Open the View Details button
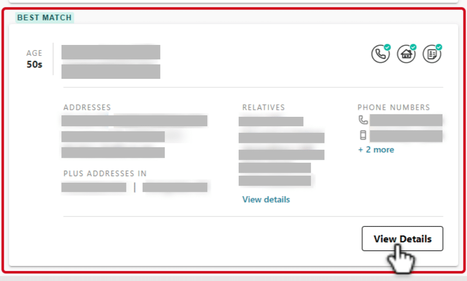Screen dimensions: 467x281 coord(402,239)
